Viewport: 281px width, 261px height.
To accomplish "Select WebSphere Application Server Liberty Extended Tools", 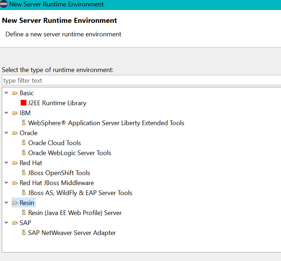I will click(106, 123).
